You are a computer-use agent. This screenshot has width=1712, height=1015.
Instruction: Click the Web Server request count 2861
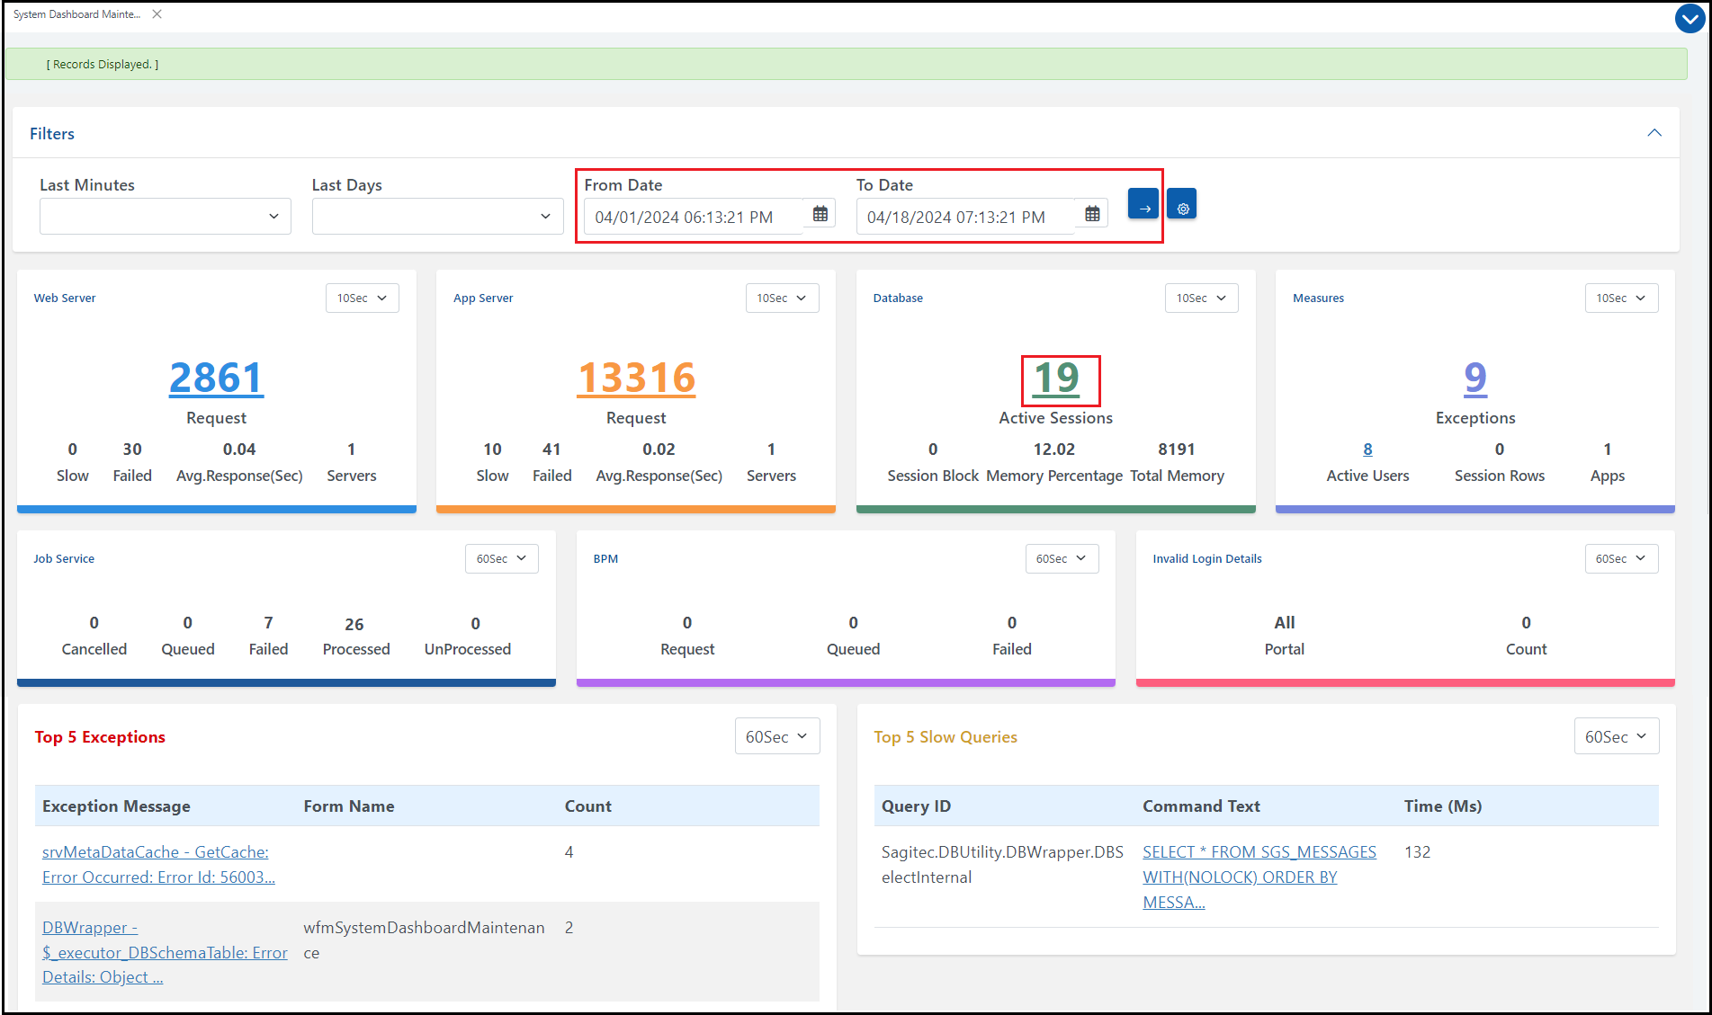pyautogui.click(x=216, y=378)
